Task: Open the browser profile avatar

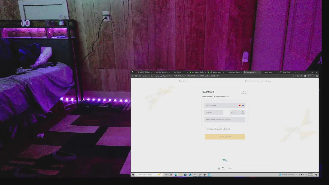Action: click(x=305, y=76)
